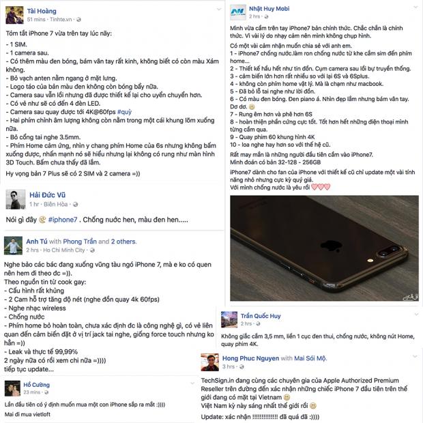Screen dimensions: 423x423
Task: Follow the #iphone7 hashtag
Action: 63,220
